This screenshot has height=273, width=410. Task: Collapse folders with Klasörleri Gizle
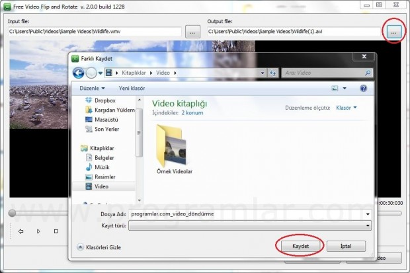tap(99, 247)
